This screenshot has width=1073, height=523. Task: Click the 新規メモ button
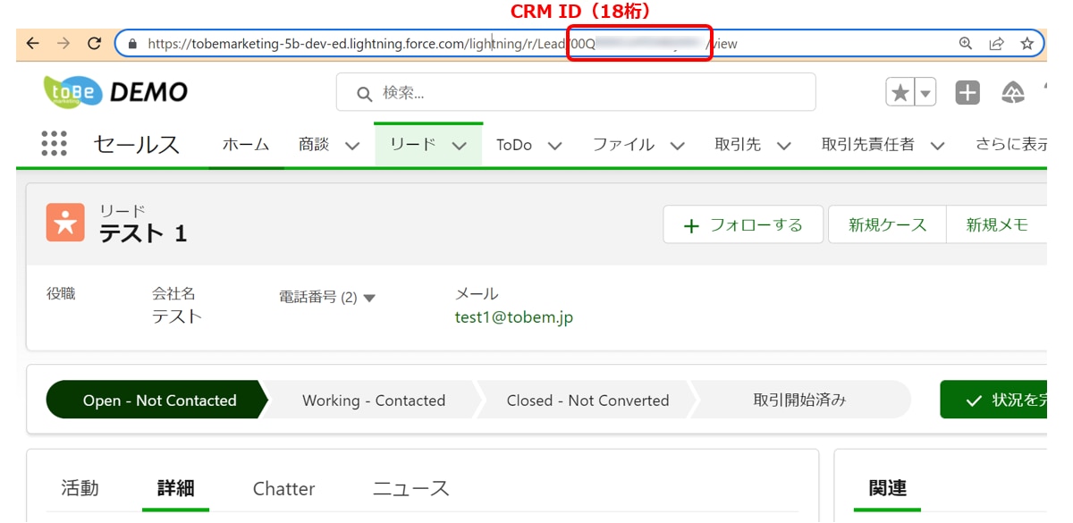pyautogui.click(x=997, y=224)
